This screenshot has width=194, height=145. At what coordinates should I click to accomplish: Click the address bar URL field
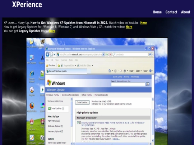pos(79,54)
